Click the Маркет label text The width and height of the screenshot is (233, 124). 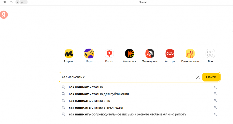pos(69,61)
